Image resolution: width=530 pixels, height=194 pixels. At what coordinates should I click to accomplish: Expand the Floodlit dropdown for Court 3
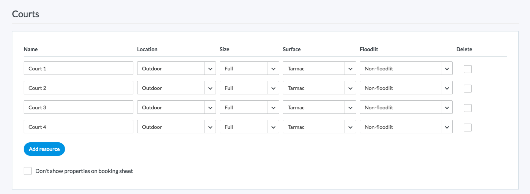[x=406, y=107]
